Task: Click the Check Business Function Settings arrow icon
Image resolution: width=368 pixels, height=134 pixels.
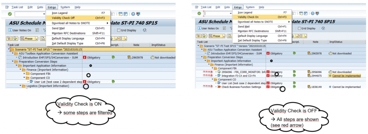Action: (219, 87)
